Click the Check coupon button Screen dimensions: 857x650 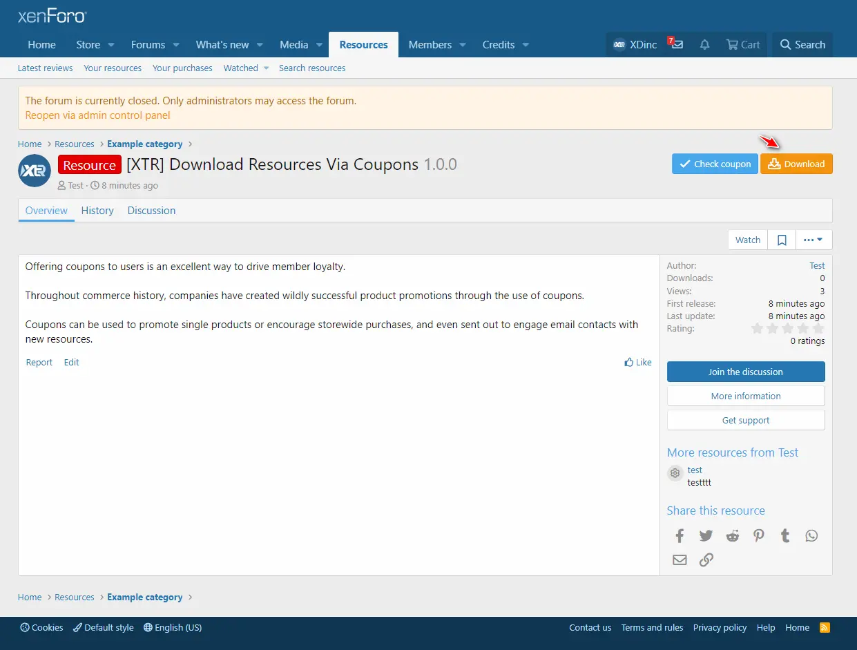click(715, 164)
